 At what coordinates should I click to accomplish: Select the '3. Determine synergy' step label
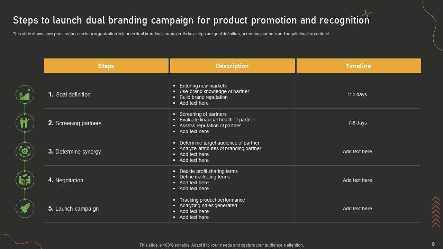[x=74, y=151]
